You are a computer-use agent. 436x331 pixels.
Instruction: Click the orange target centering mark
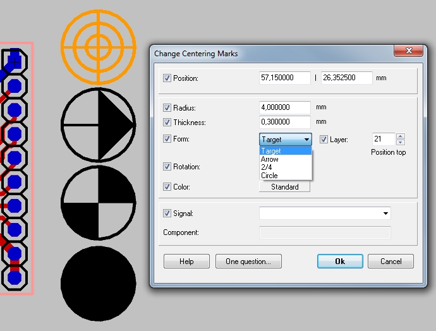click(x=98, y=45)
